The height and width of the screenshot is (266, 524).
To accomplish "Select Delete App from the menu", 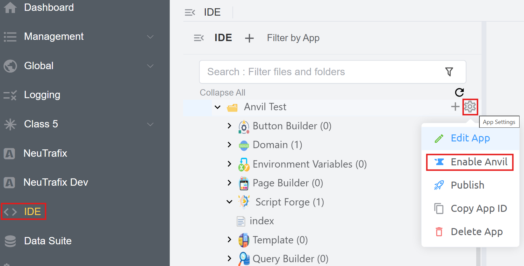I will pyautogui.click(x=477, y=232).
